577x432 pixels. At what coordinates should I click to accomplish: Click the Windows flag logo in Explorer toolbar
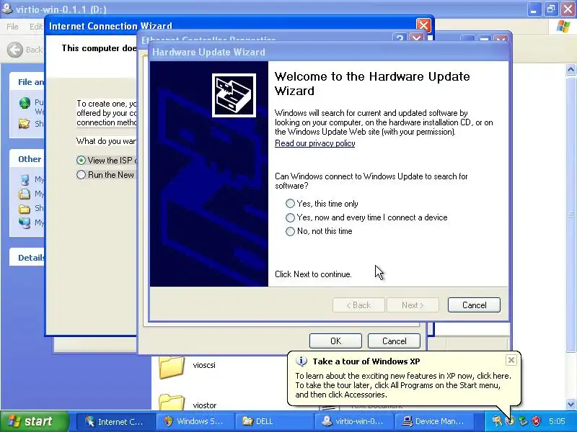coord(563,27)
